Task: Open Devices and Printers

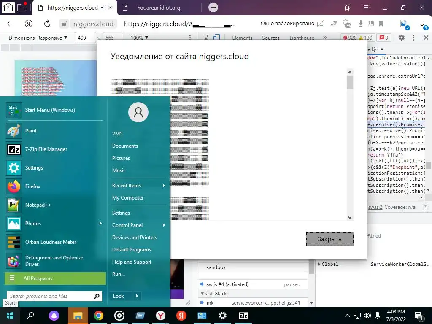Action: (x=135, y=238)
